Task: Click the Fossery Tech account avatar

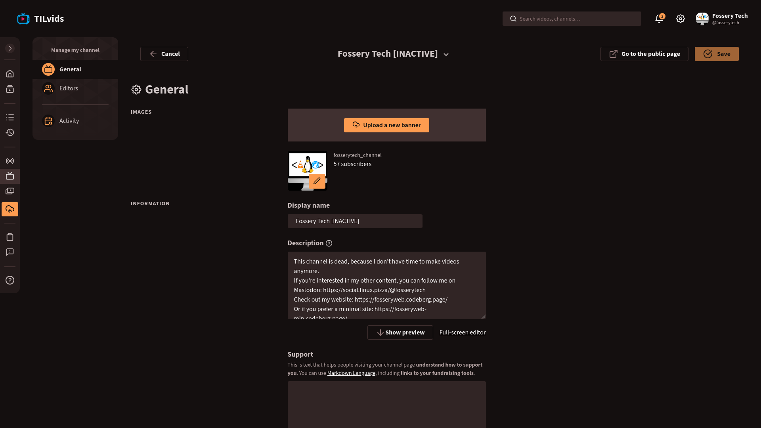Action: point(702,19)
